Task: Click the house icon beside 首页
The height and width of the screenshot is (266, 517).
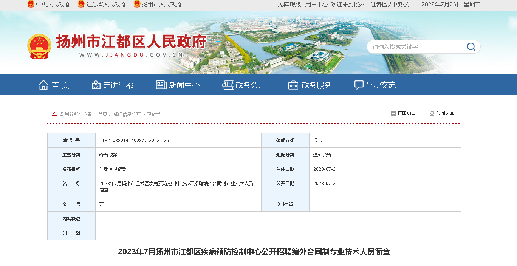Action: (43, 85)
